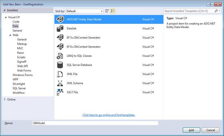Click the ADO.NET Entity Data Model icon
Viewport: 224px width, 136px height.
coord(60,19)
